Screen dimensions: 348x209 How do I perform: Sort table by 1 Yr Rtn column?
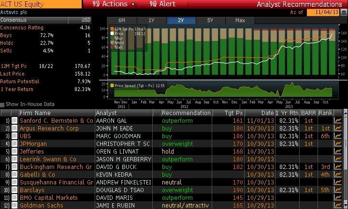tap(287, 113)
